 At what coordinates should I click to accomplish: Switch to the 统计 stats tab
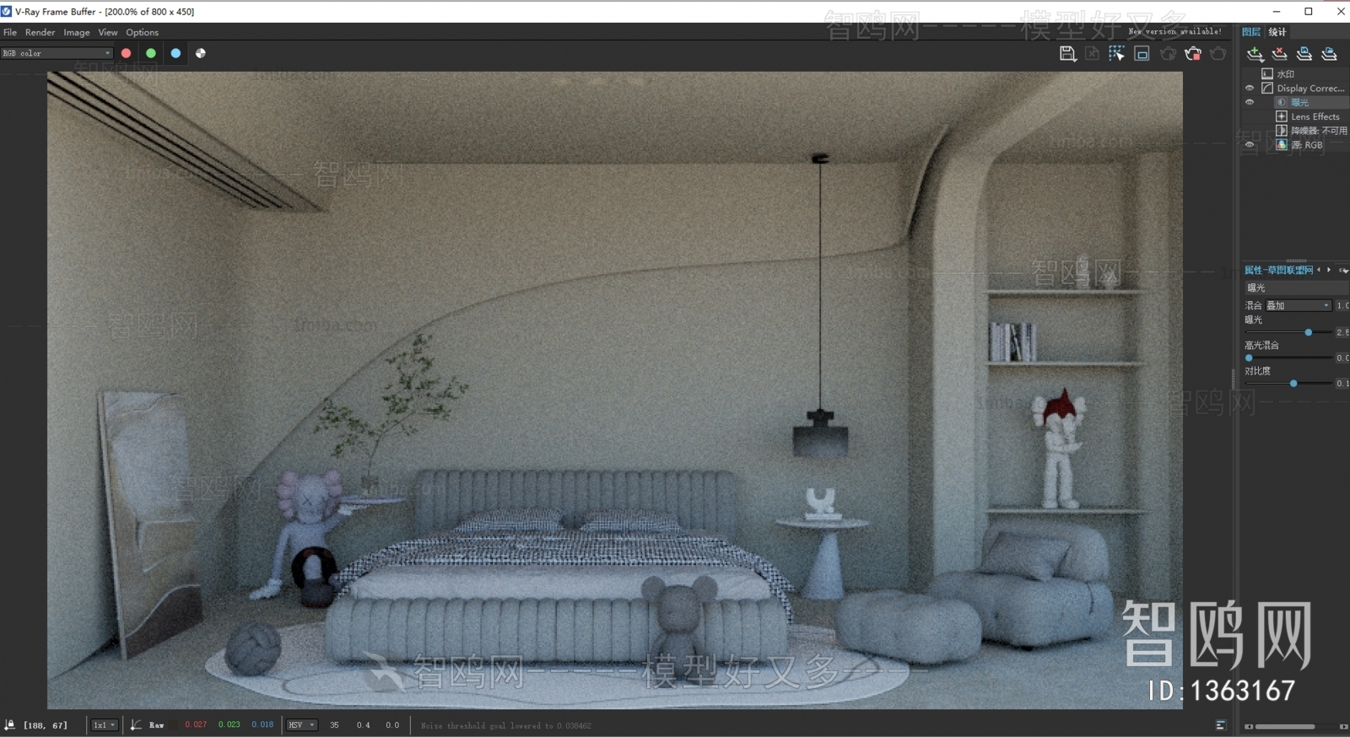coord(1277,32)
